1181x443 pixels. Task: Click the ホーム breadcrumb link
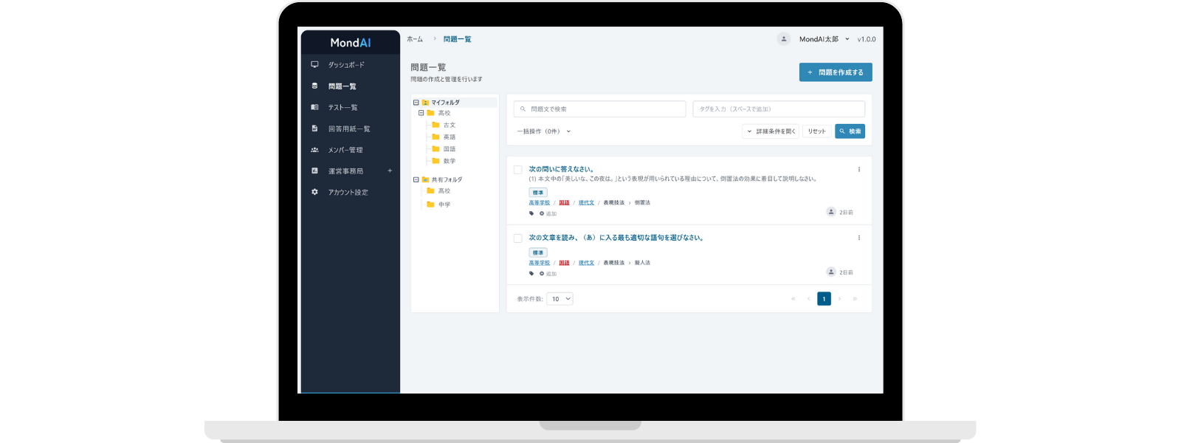coord(415,39)
